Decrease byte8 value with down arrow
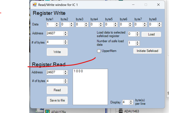 click(159, 26)
